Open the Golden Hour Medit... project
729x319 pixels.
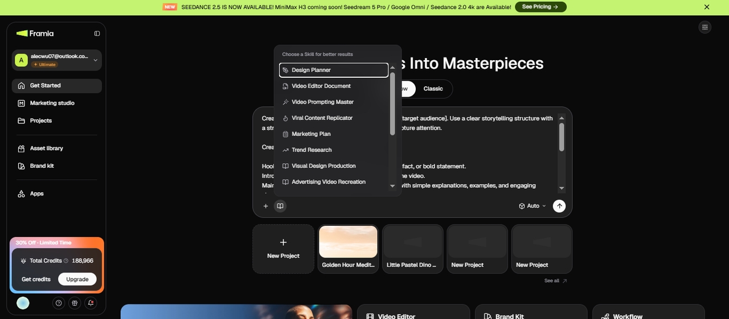click(x=348, y=248)
